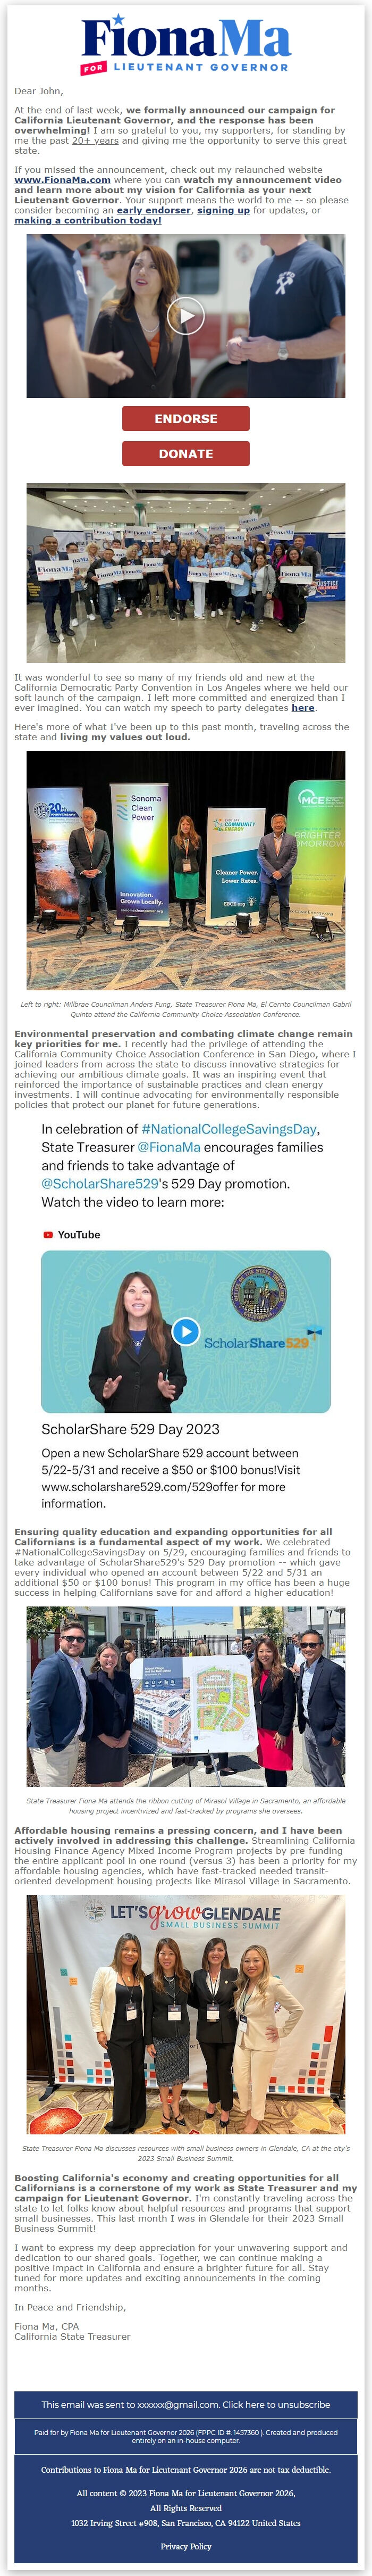Click the red ENDORSE button
Viewport: 372px width, 2576px height.
(185, 419)
